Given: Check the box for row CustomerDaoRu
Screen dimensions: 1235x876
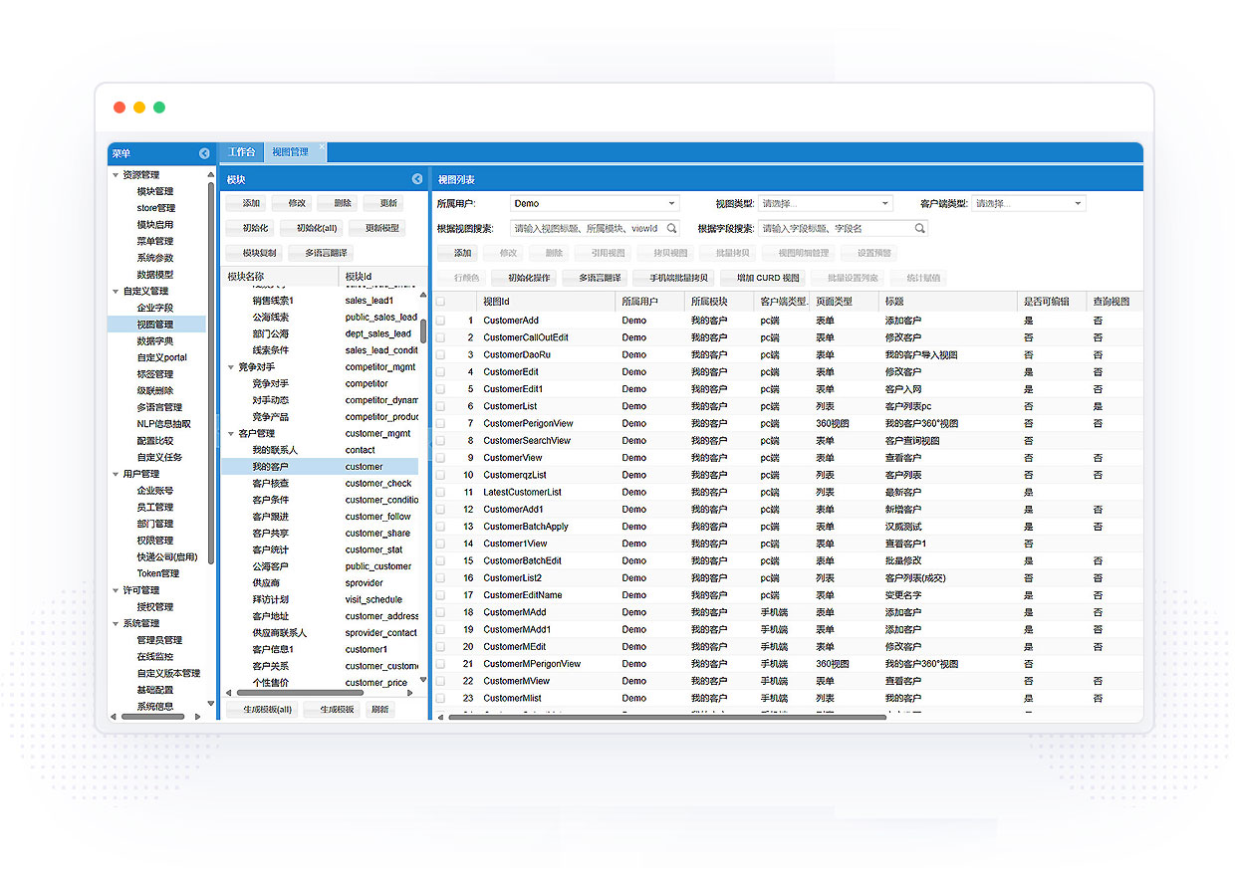Looking at the screenshot, I should click(x=440, y=354).
